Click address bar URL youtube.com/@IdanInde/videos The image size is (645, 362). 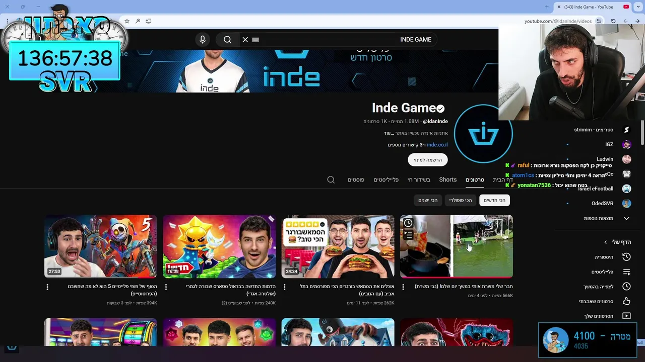pyautogui.click(x=558, y=21)
